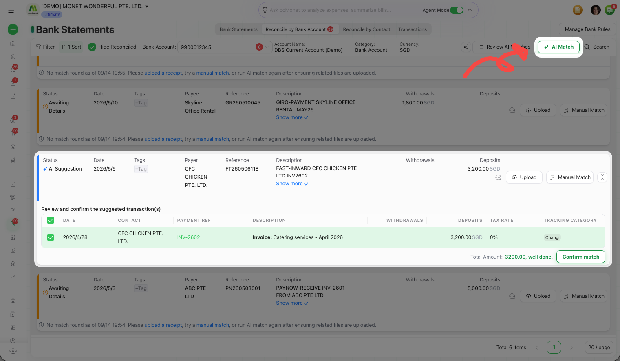
Task: Click Manual Match for CFC Chicken row
Action: click(x=570, y=177)
